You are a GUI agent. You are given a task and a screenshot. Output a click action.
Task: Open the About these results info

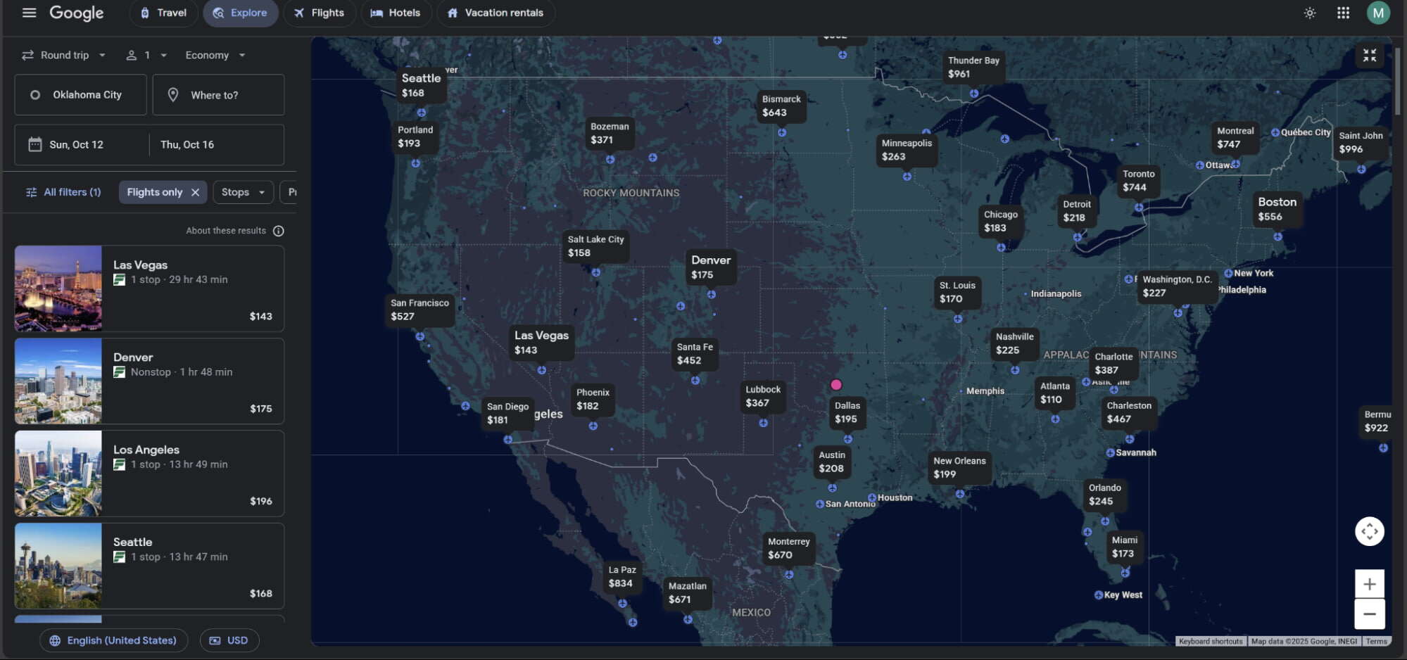click(279, 230)
